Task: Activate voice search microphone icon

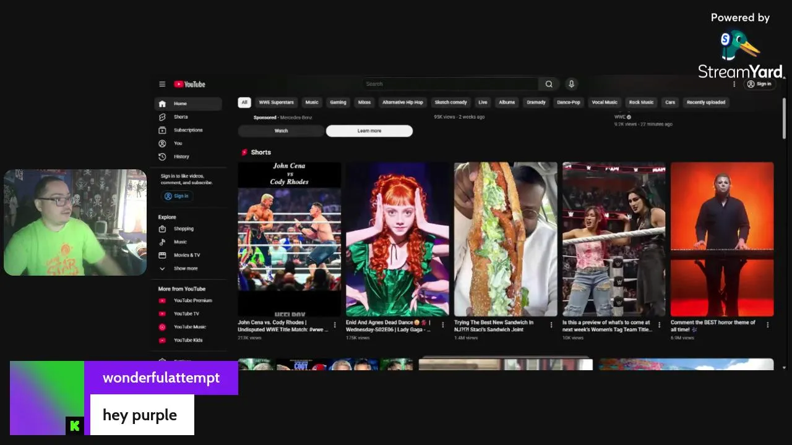Action: (571, 84)
